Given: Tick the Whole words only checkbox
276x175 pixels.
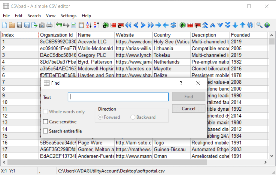Looking at the screenshot, I should pyautogui.click(x=45, y=112).
